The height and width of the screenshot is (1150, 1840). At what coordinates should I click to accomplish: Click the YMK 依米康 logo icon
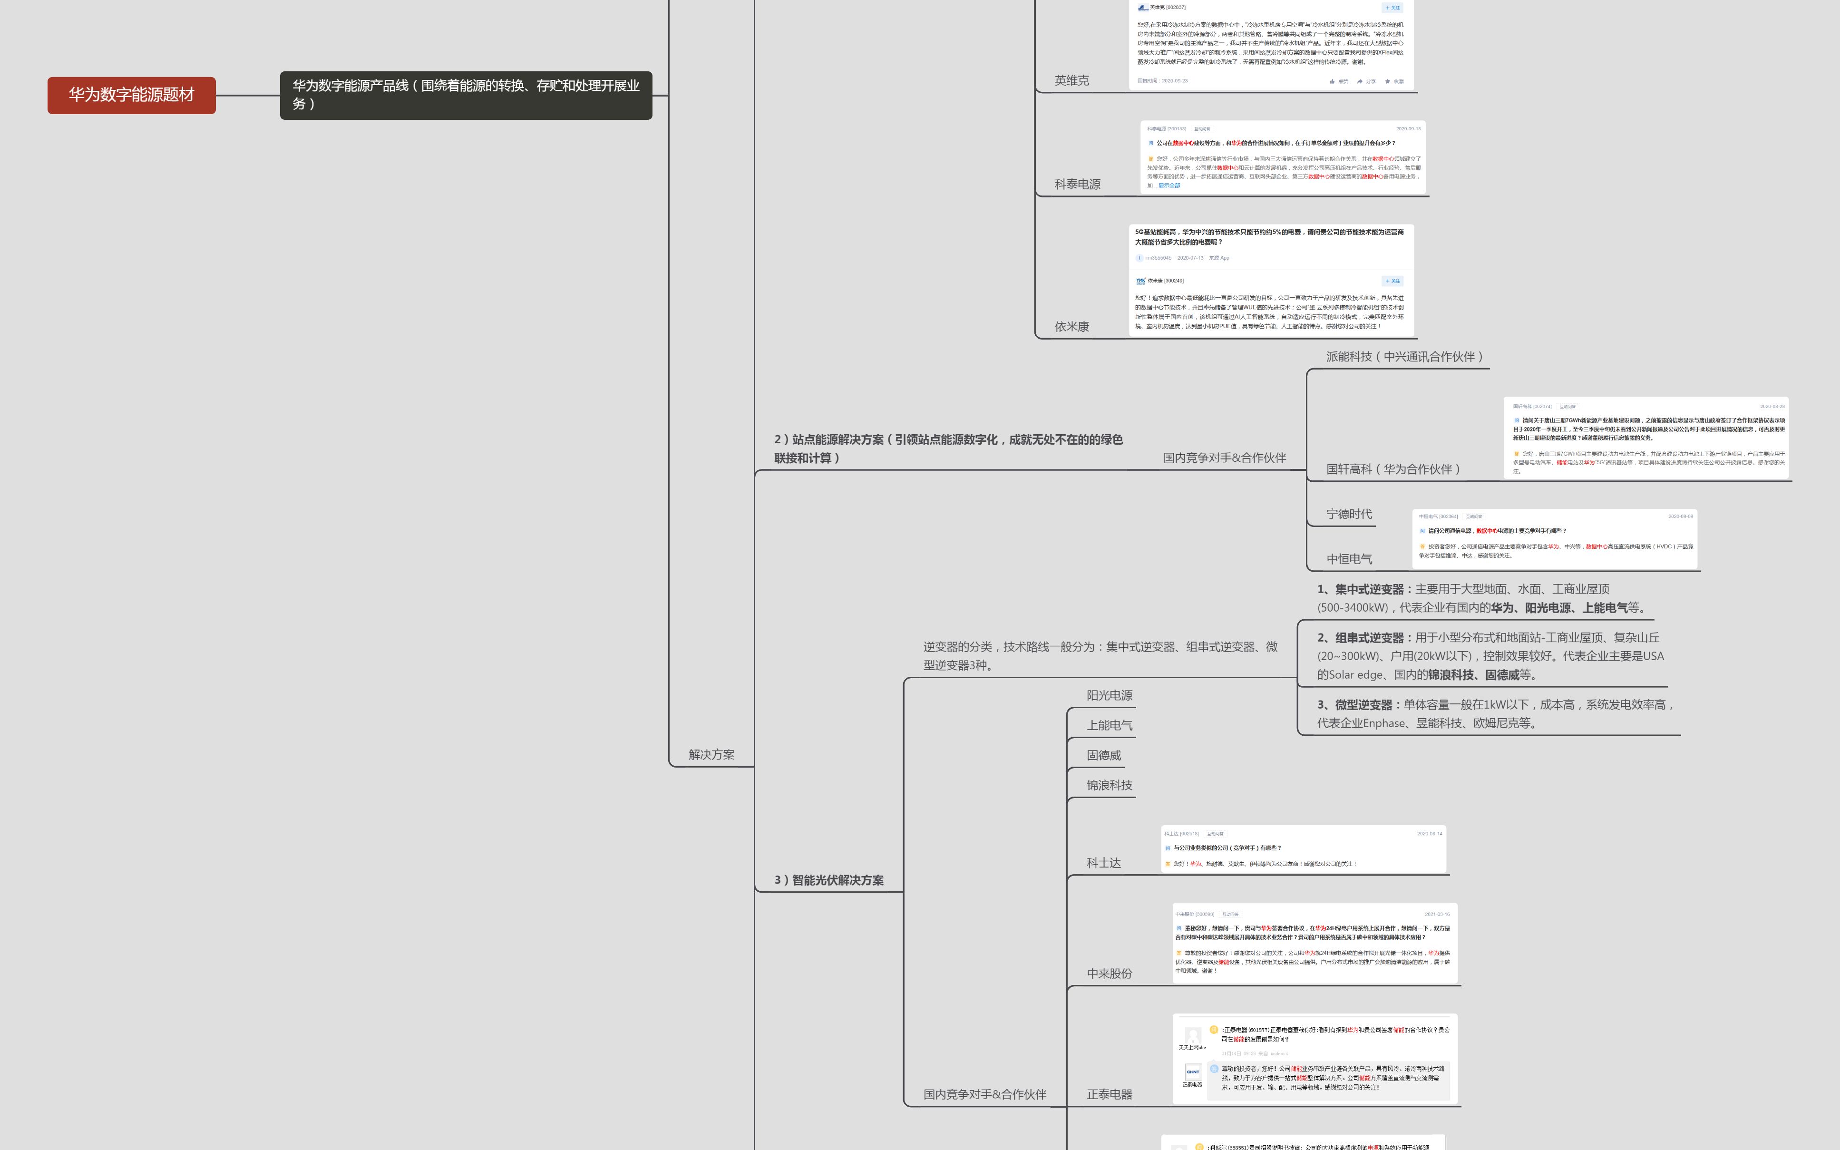tap(1140, 281)
